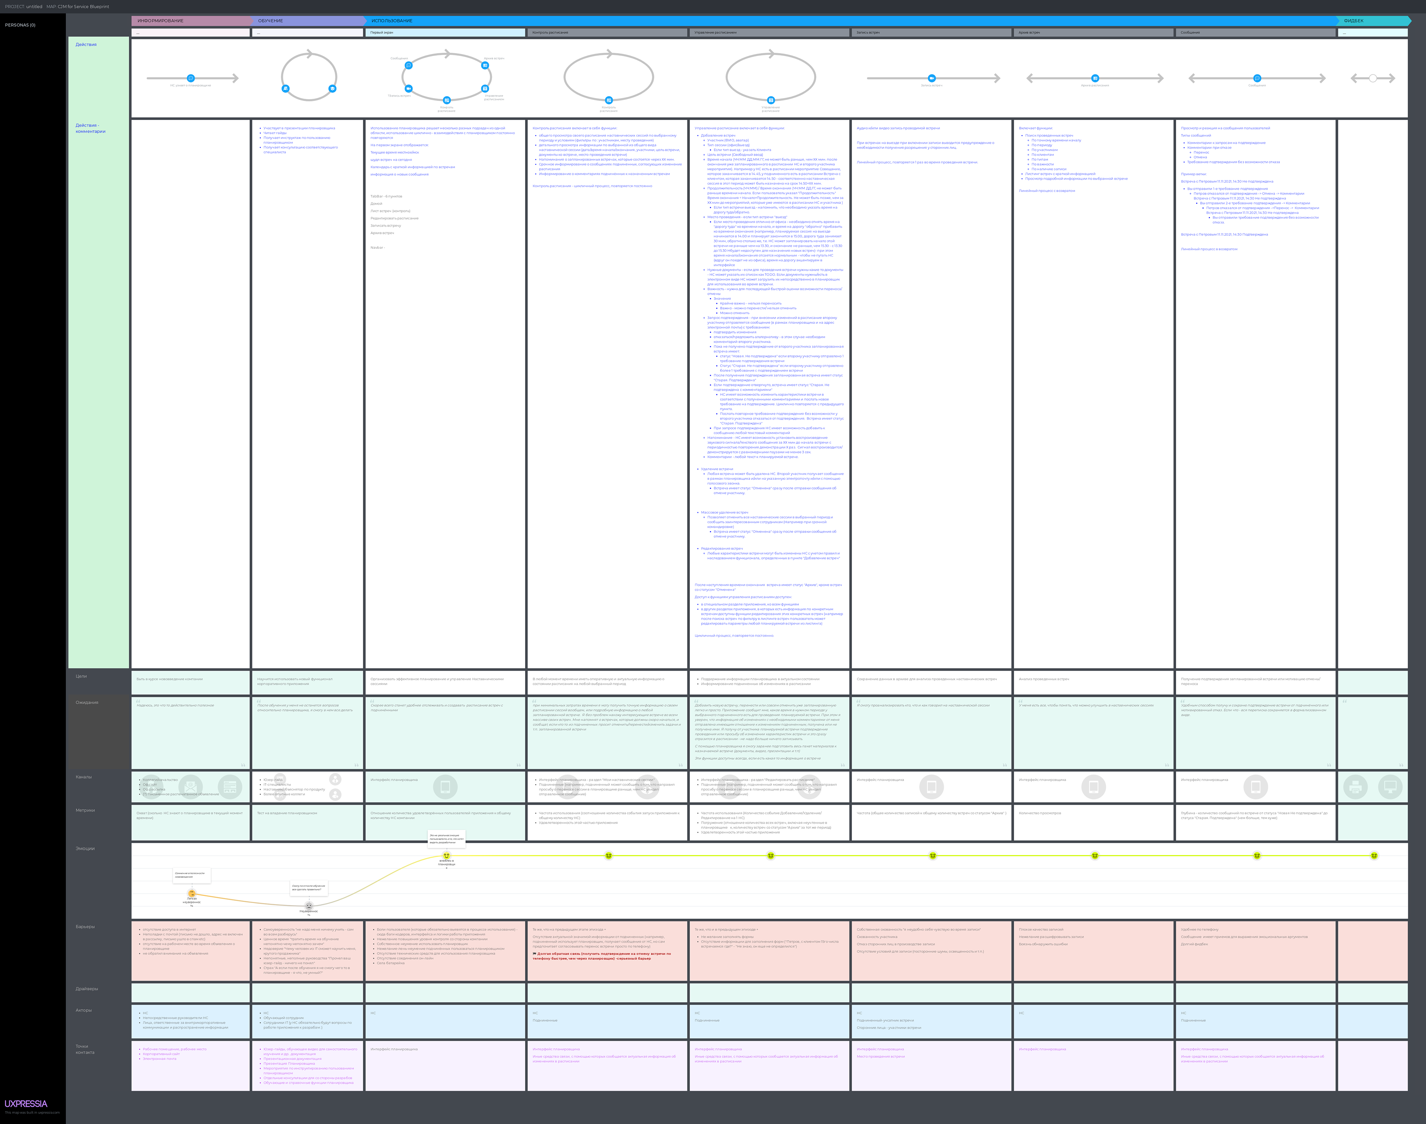This screenshot has height=1124, width=1426.
Task: Click the 'Барьеры' row label
Action: tap(85, 926)
